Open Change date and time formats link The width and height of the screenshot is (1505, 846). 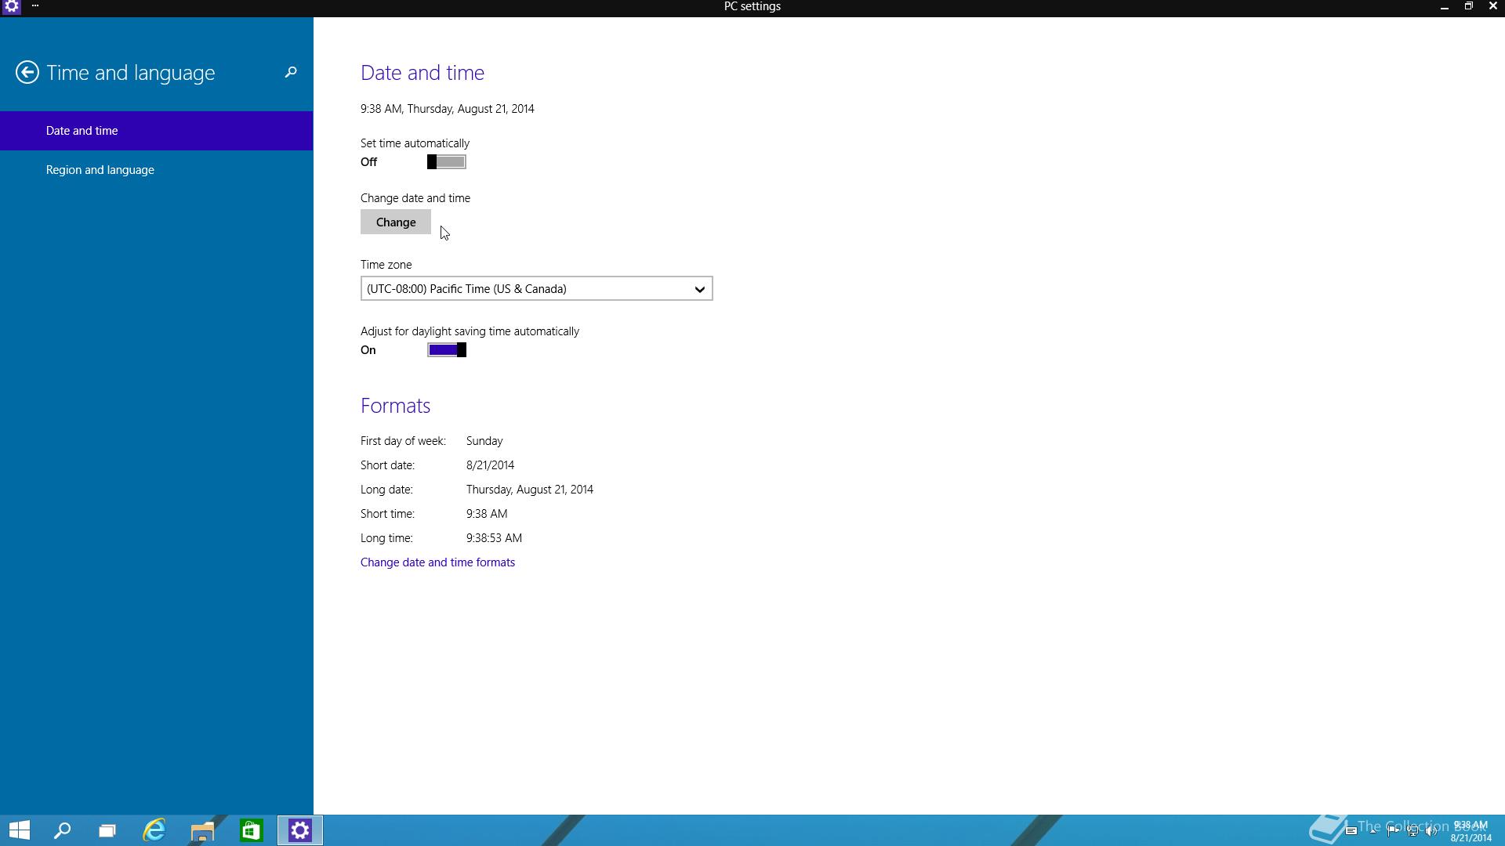[x=437, y=562]
